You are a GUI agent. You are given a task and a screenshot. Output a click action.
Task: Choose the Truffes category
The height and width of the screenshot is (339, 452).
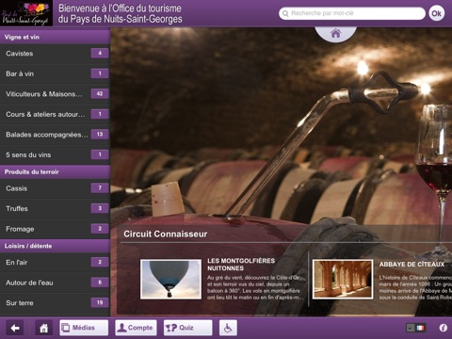click(55, 209)
